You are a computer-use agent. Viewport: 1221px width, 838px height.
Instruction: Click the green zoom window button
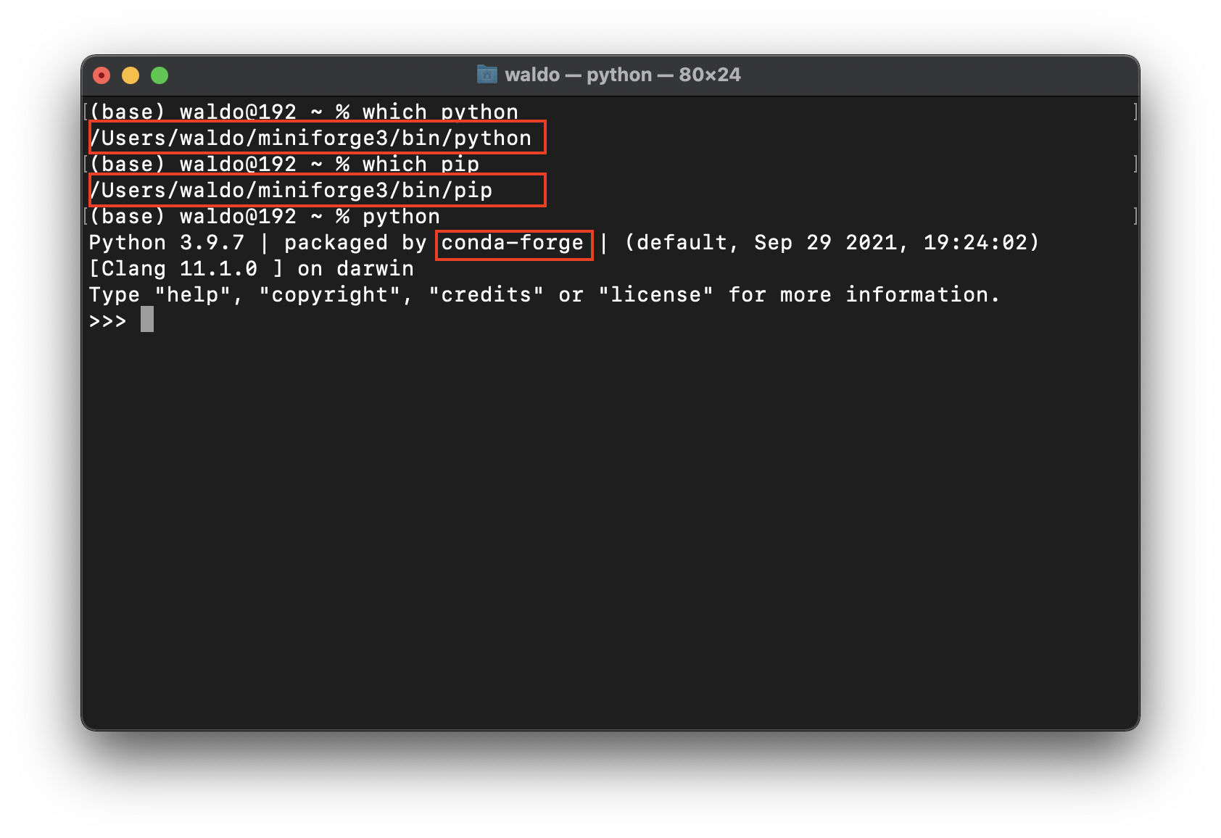click(x=160, y=75)
